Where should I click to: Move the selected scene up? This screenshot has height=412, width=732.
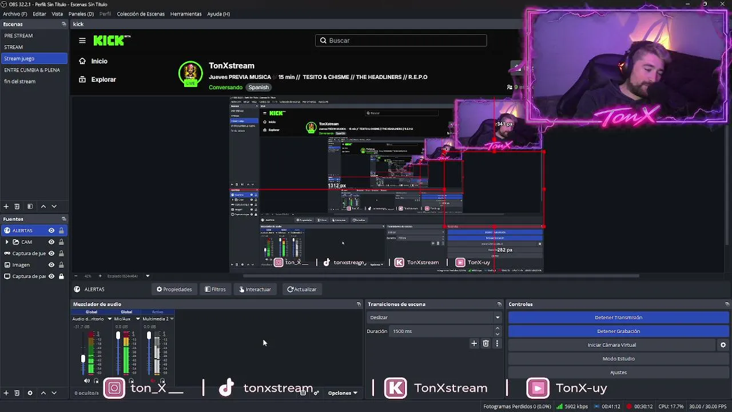(43, 206)
